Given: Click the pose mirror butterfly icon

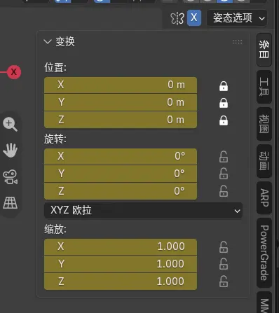Looking at the screenshot, I should [177, 18].
